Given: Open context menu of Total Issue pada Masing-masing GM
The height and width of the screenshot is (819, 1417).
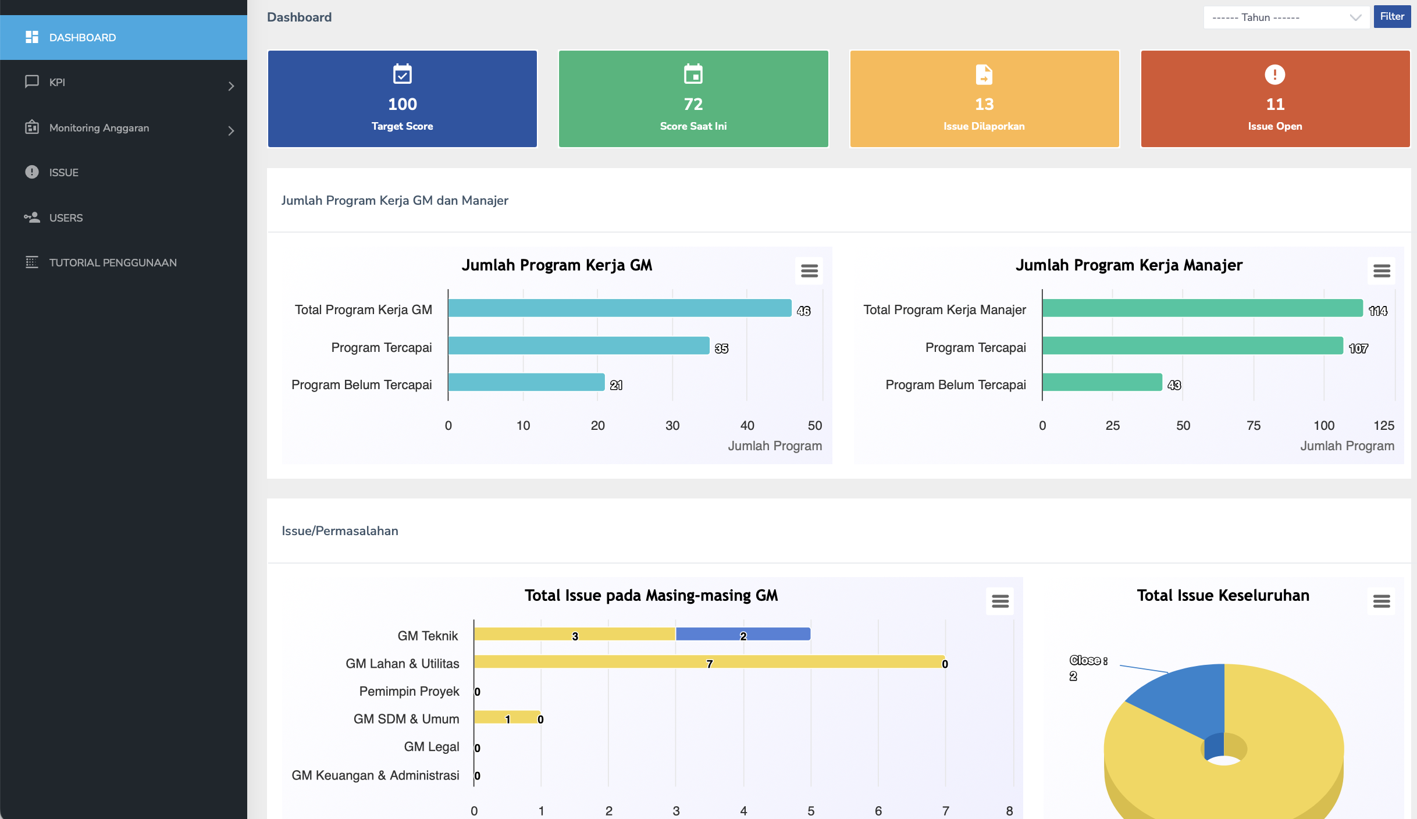Looking at the screenshot, I should click(1000, 601).
